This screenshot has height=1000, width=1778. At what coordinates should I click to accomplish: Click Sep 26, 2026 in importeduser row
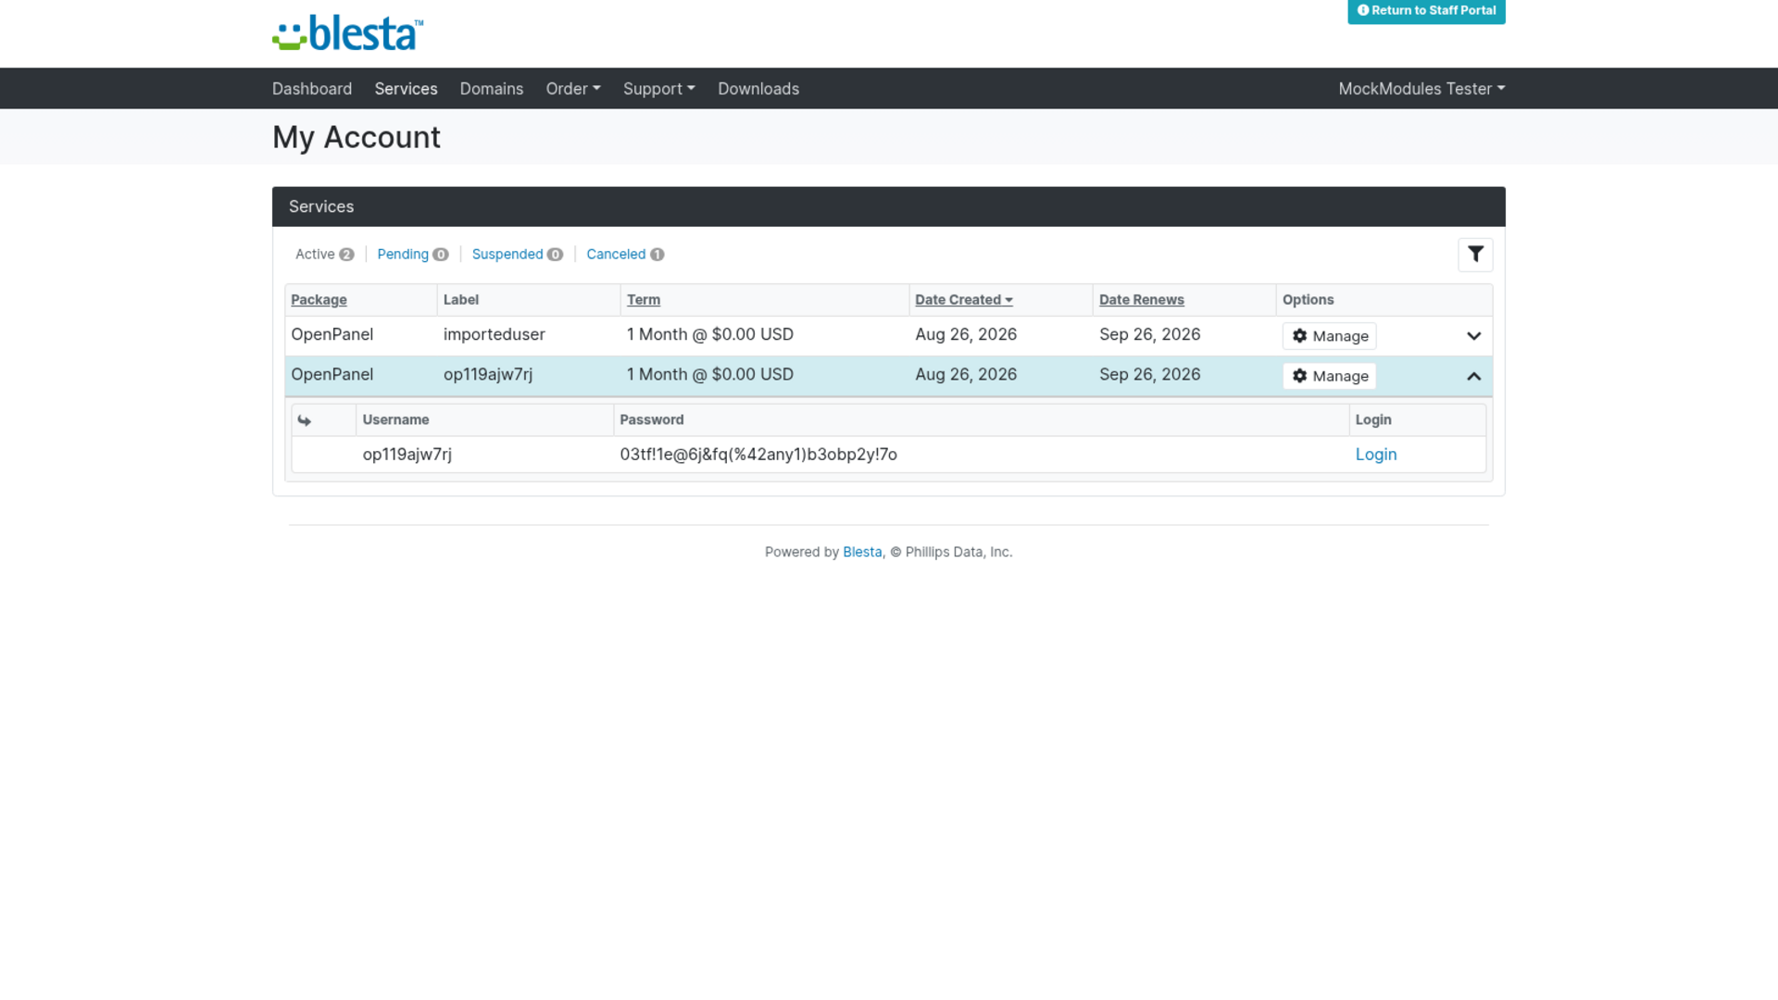pyautogui.click(x=1149, y=334)
